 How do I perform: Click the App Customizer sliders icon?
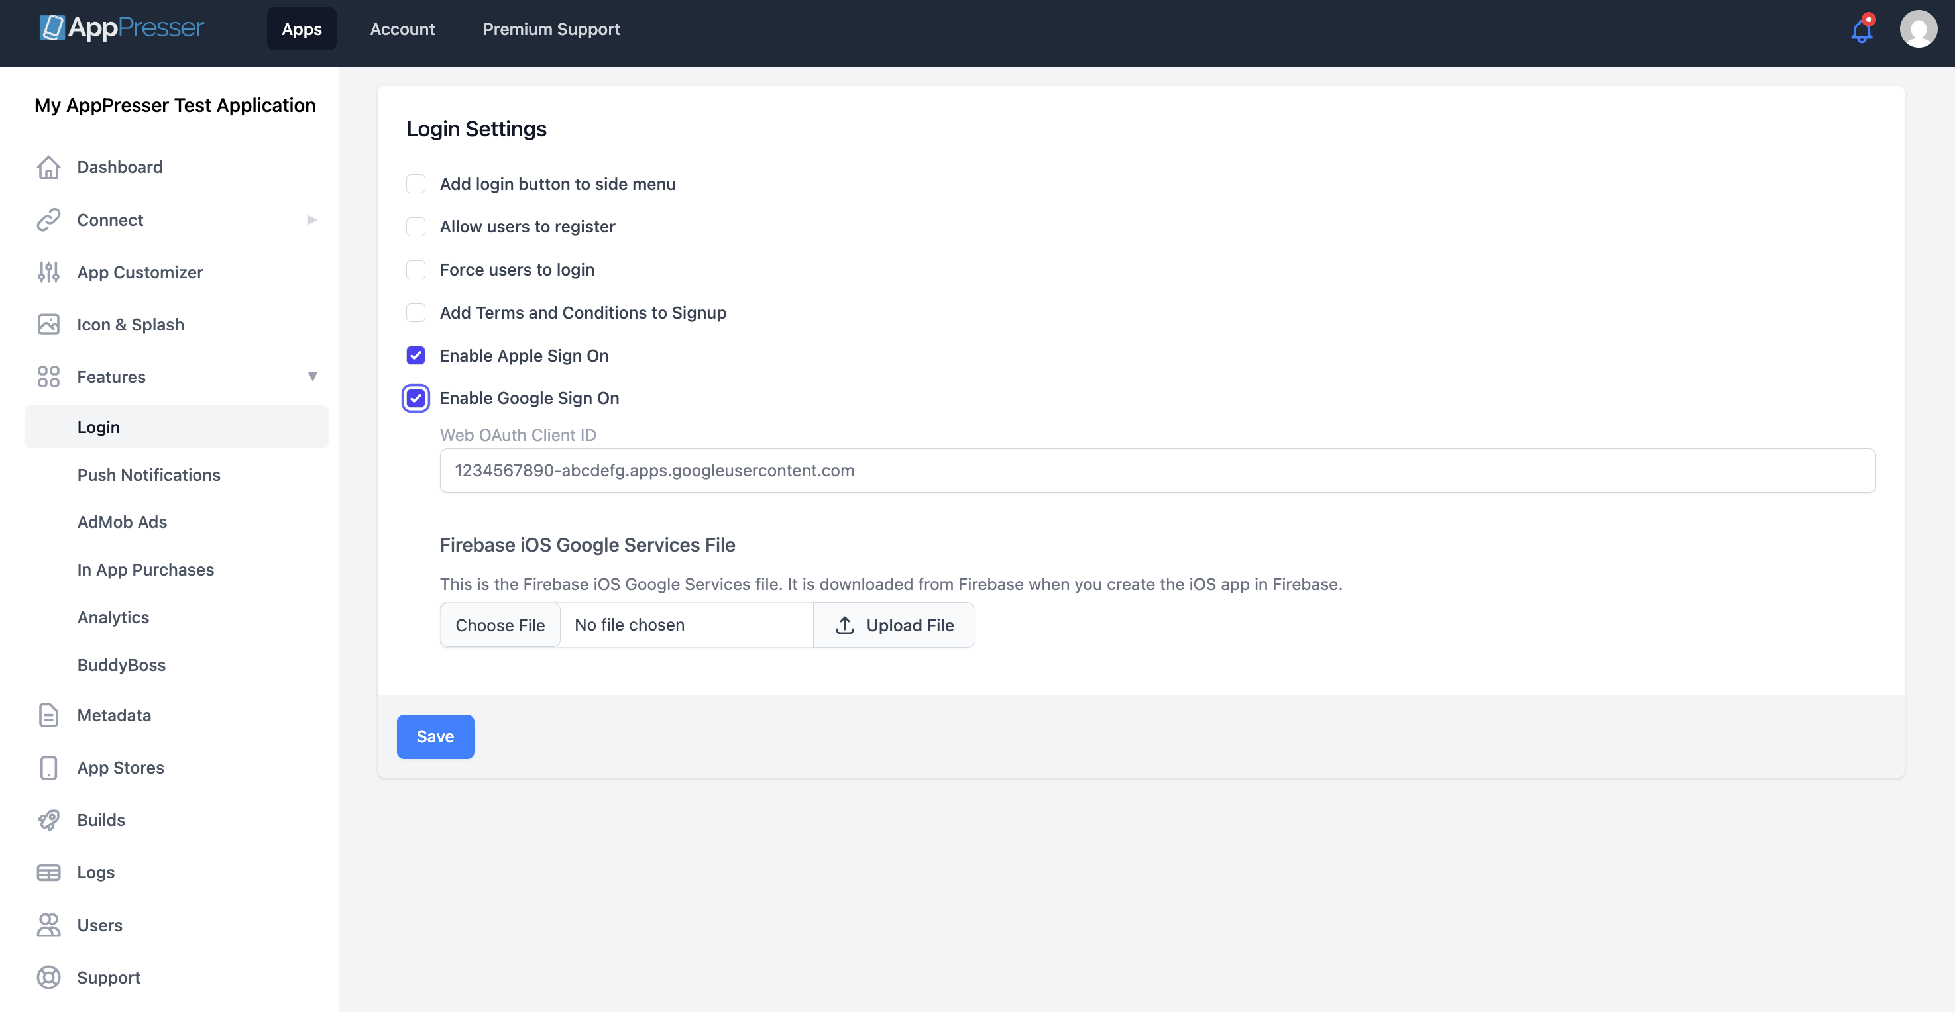point(48,272)
